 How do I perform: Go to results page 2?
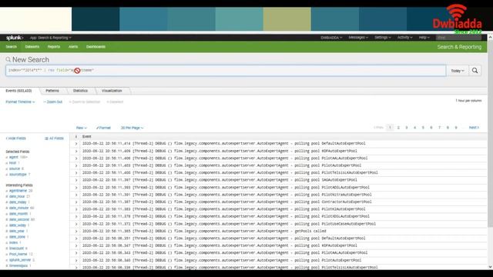pyautogui.click(x=398, y=128)
